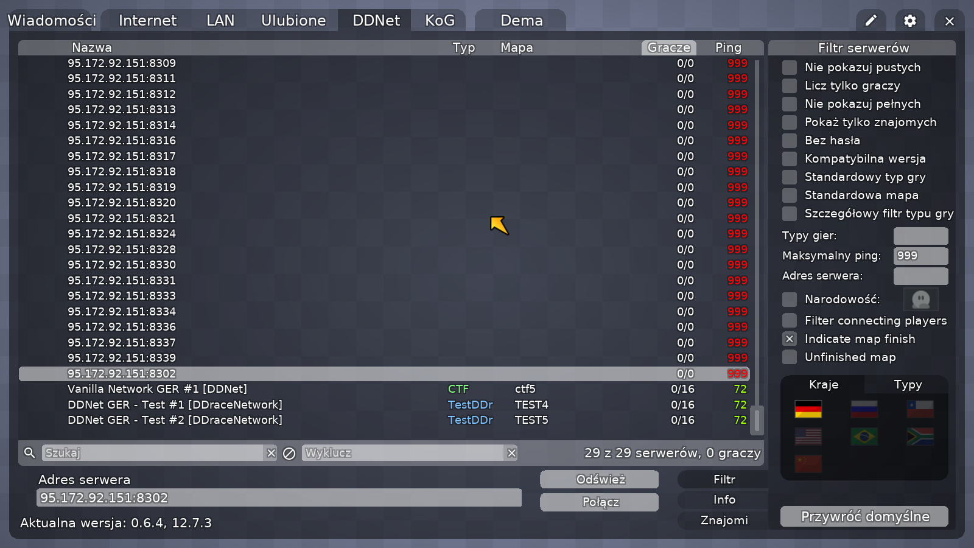The image size is (974, 548).
Task: Select the Russia flag filter
Action: (864, 409)
